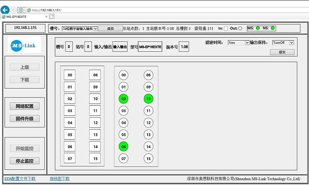Open the 槽号 slot selection dropdown

[x=79, y=28]
